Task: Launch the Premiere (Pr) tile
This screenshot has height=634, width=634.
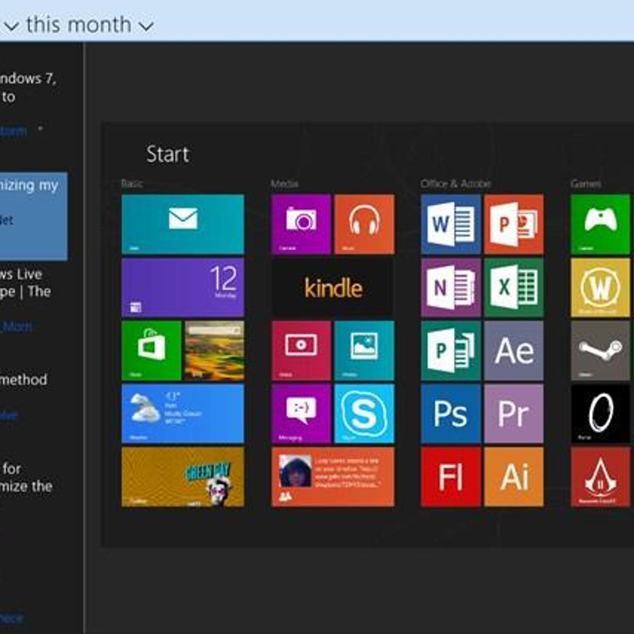Action: point(514,414)
